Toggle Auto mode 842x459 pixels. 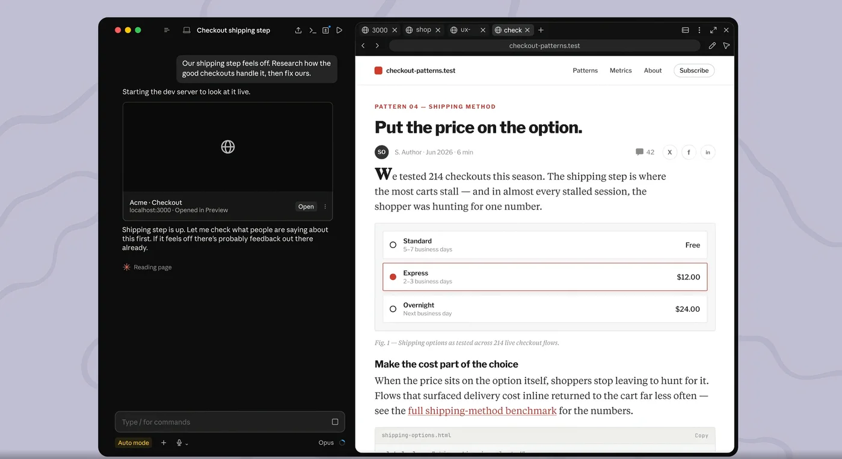point(134,443)
